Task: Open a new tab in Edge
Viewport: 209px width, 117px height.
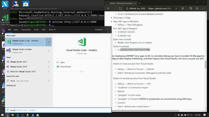Action: pyautogui.click(x=139, y=3)
